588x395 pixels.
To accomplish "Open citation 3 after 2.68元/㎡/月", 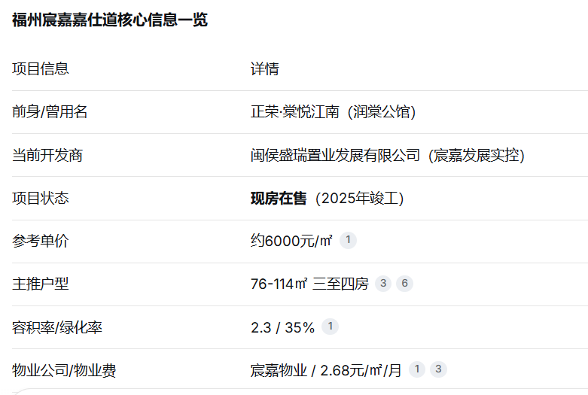I will pos(438,369).
